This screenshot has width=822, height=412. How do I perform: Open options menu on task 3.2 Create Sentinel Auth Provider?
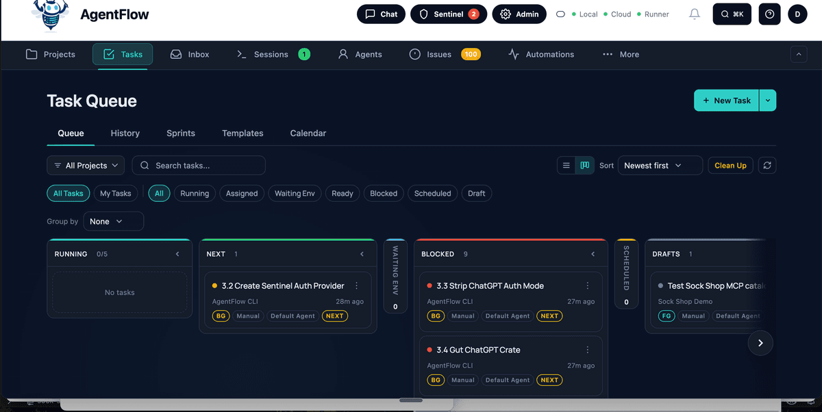click(x=355, y=285)
